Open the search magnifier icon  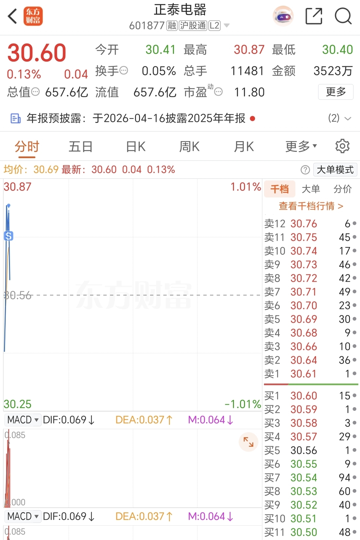[x=343, y=16]
